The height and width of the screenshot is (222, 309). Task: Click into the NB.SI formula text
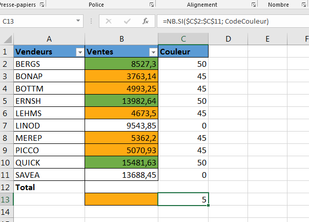pos(215,21)
